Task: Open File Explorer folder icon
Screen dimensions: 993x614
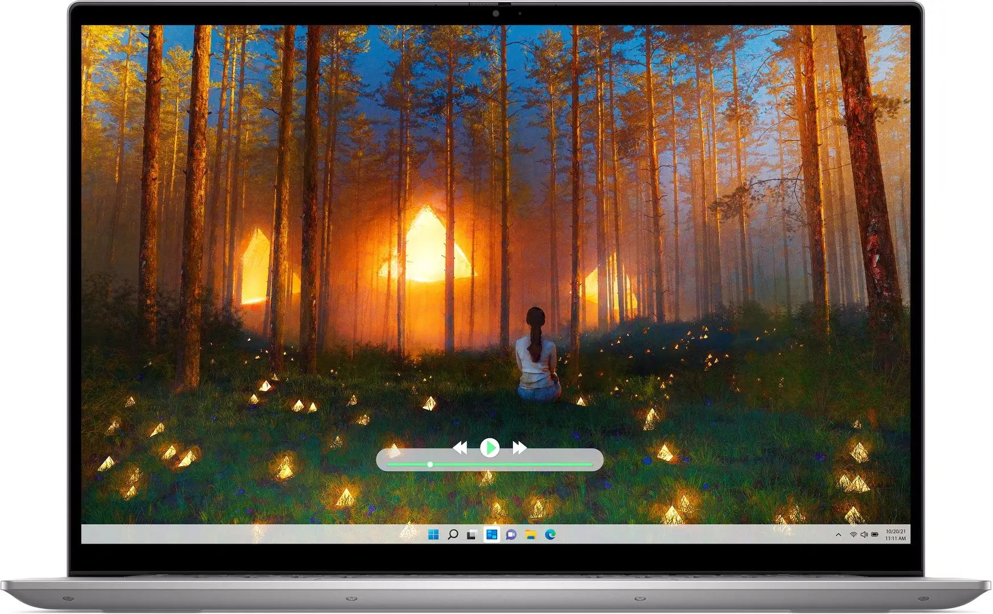Action: point(531,534)
